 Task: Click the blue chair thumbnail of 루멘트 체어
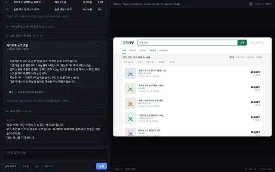130,73
